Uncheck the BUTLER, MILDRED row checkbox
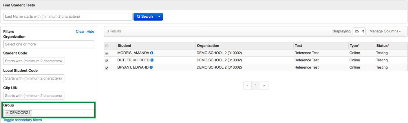This screenshot has width=408, height=123. 107,61
